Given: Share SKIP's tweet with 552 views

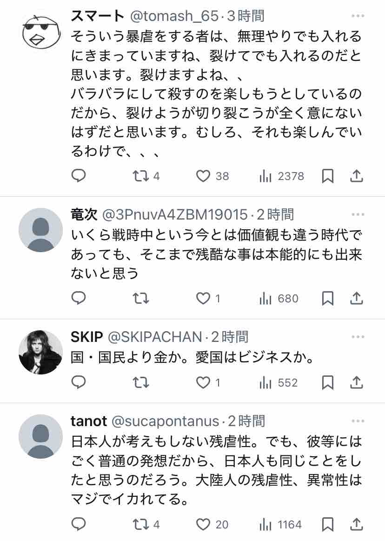Looking at the screenshot, I should coord(356,382).
